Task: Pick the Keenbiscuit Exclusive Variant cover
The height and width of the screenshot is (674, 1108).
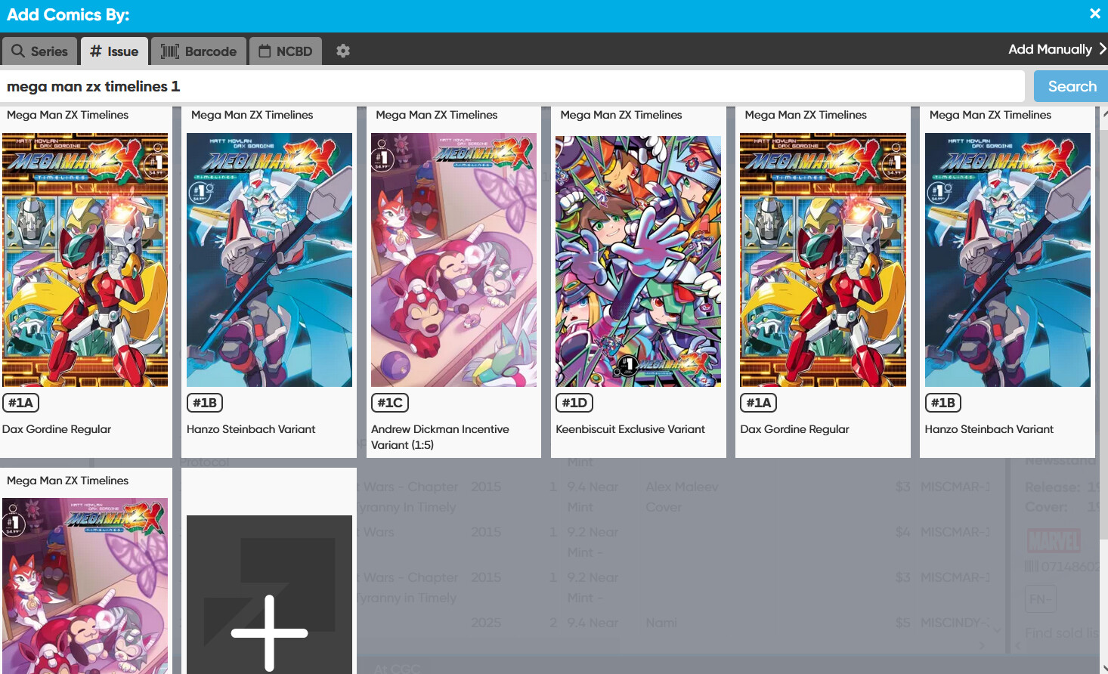Action: pos(638,261)
